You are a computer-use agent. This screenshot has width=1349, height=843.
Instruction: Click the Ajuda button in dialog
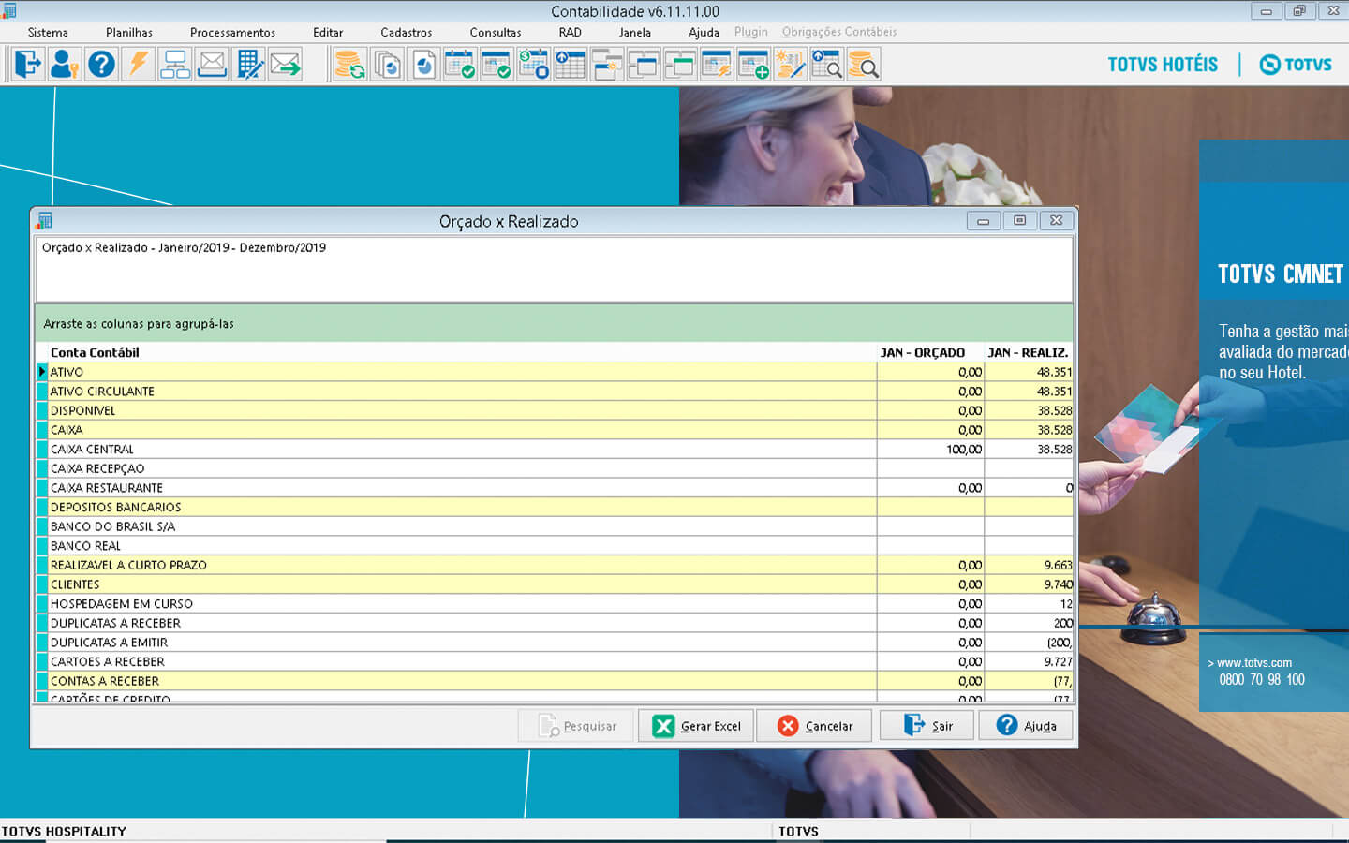coord(1026,726)
